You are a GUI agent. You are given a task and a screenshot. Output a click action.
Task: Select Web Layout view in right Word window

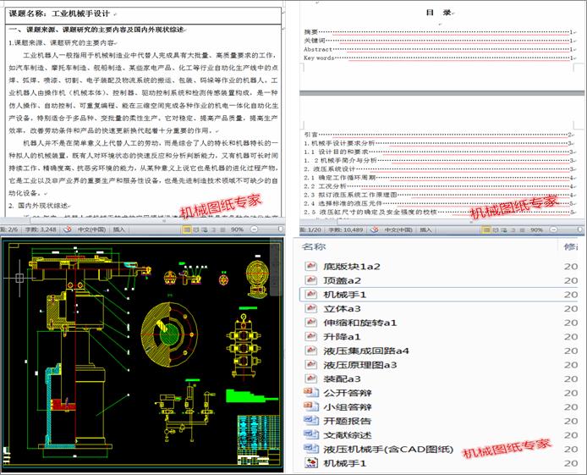click(504, 229)
